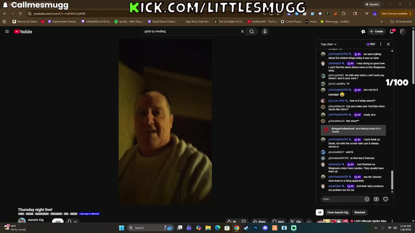The image size is (415, 233).
Task: Reload the page in Chrome
Action: pyautogui.click(x=20, y=14)
